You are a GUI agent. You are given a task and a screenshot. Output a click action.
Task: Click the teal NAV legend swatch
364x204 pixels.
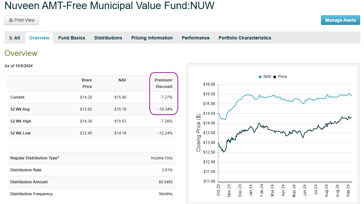click(x=260, y=77)
